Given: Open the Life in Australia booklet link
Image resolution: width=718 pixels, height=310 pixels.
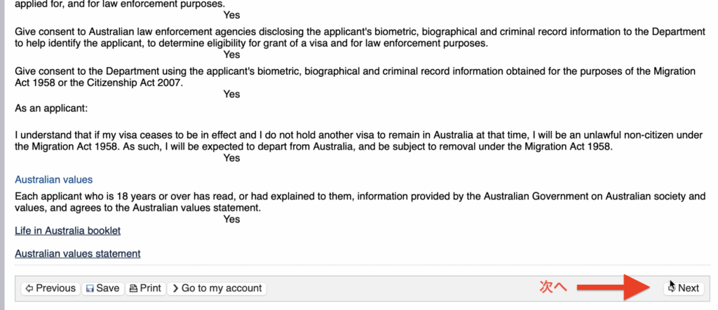Looking at the screenshot, I should (x=68, y=230).
